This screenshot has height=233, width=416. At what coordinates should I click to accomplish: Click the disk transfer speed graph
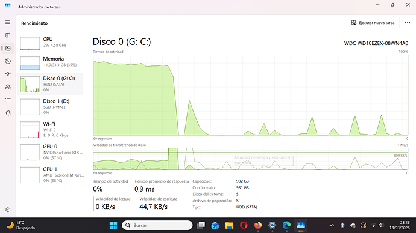[x=250, y=159]
